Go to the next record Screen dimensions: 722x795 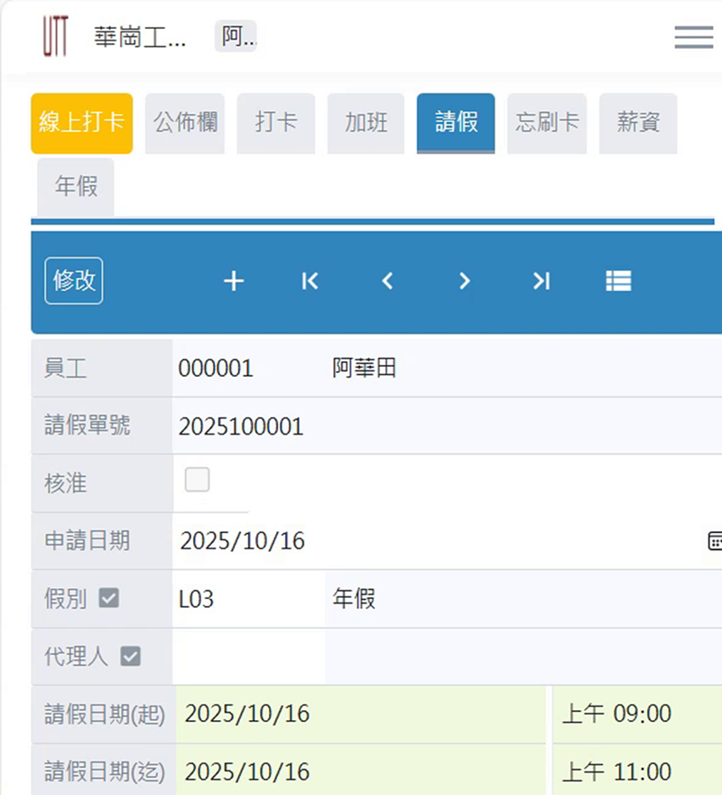point(465,281)
